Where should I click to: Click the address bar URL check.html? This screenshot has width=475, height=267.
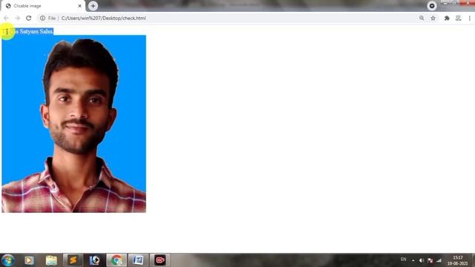[104, 18]
